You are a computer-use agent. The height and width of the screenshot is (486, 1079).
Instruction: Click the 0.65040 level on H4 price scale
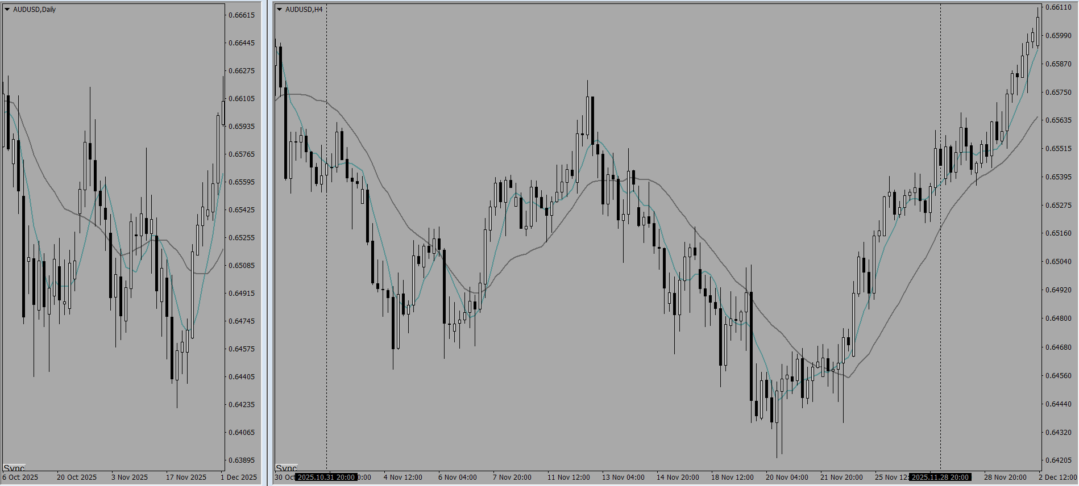point(1059,262)
